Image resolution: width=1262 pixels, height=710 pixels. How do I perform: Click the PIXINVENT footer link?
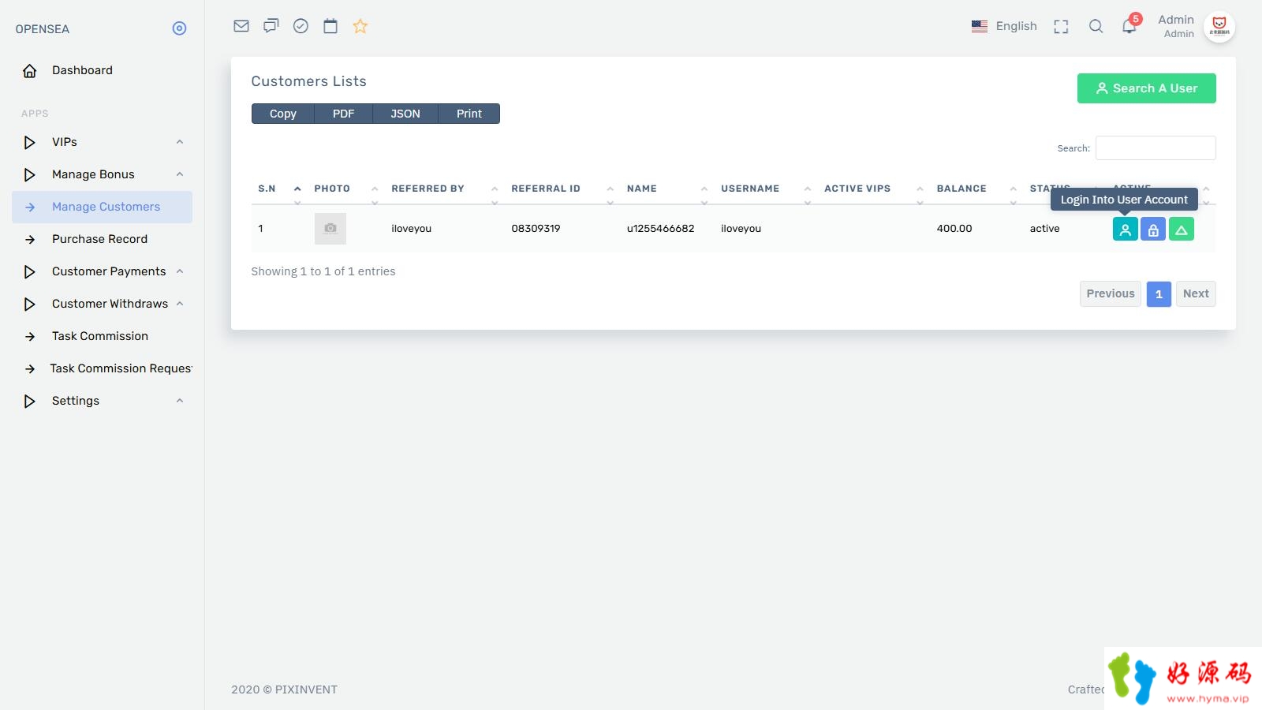click(x=306, y=689)
